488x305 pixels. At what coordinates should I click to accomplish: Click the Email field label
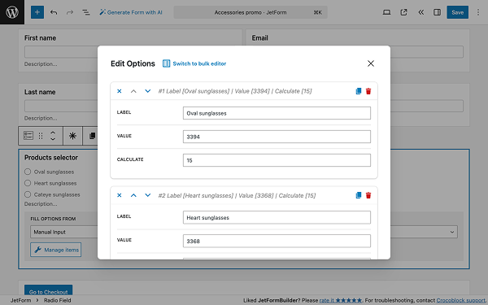pyautogui.click(x=260, y=38)
